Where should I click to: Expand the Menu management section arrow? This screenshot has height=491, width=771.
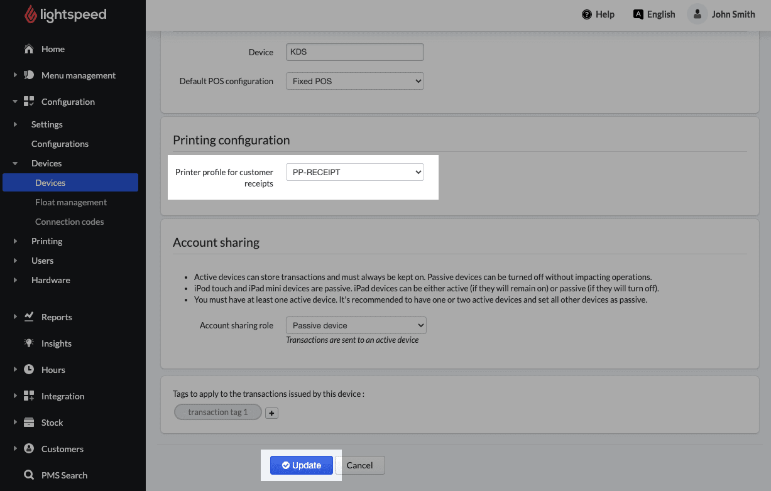point(15,75)
